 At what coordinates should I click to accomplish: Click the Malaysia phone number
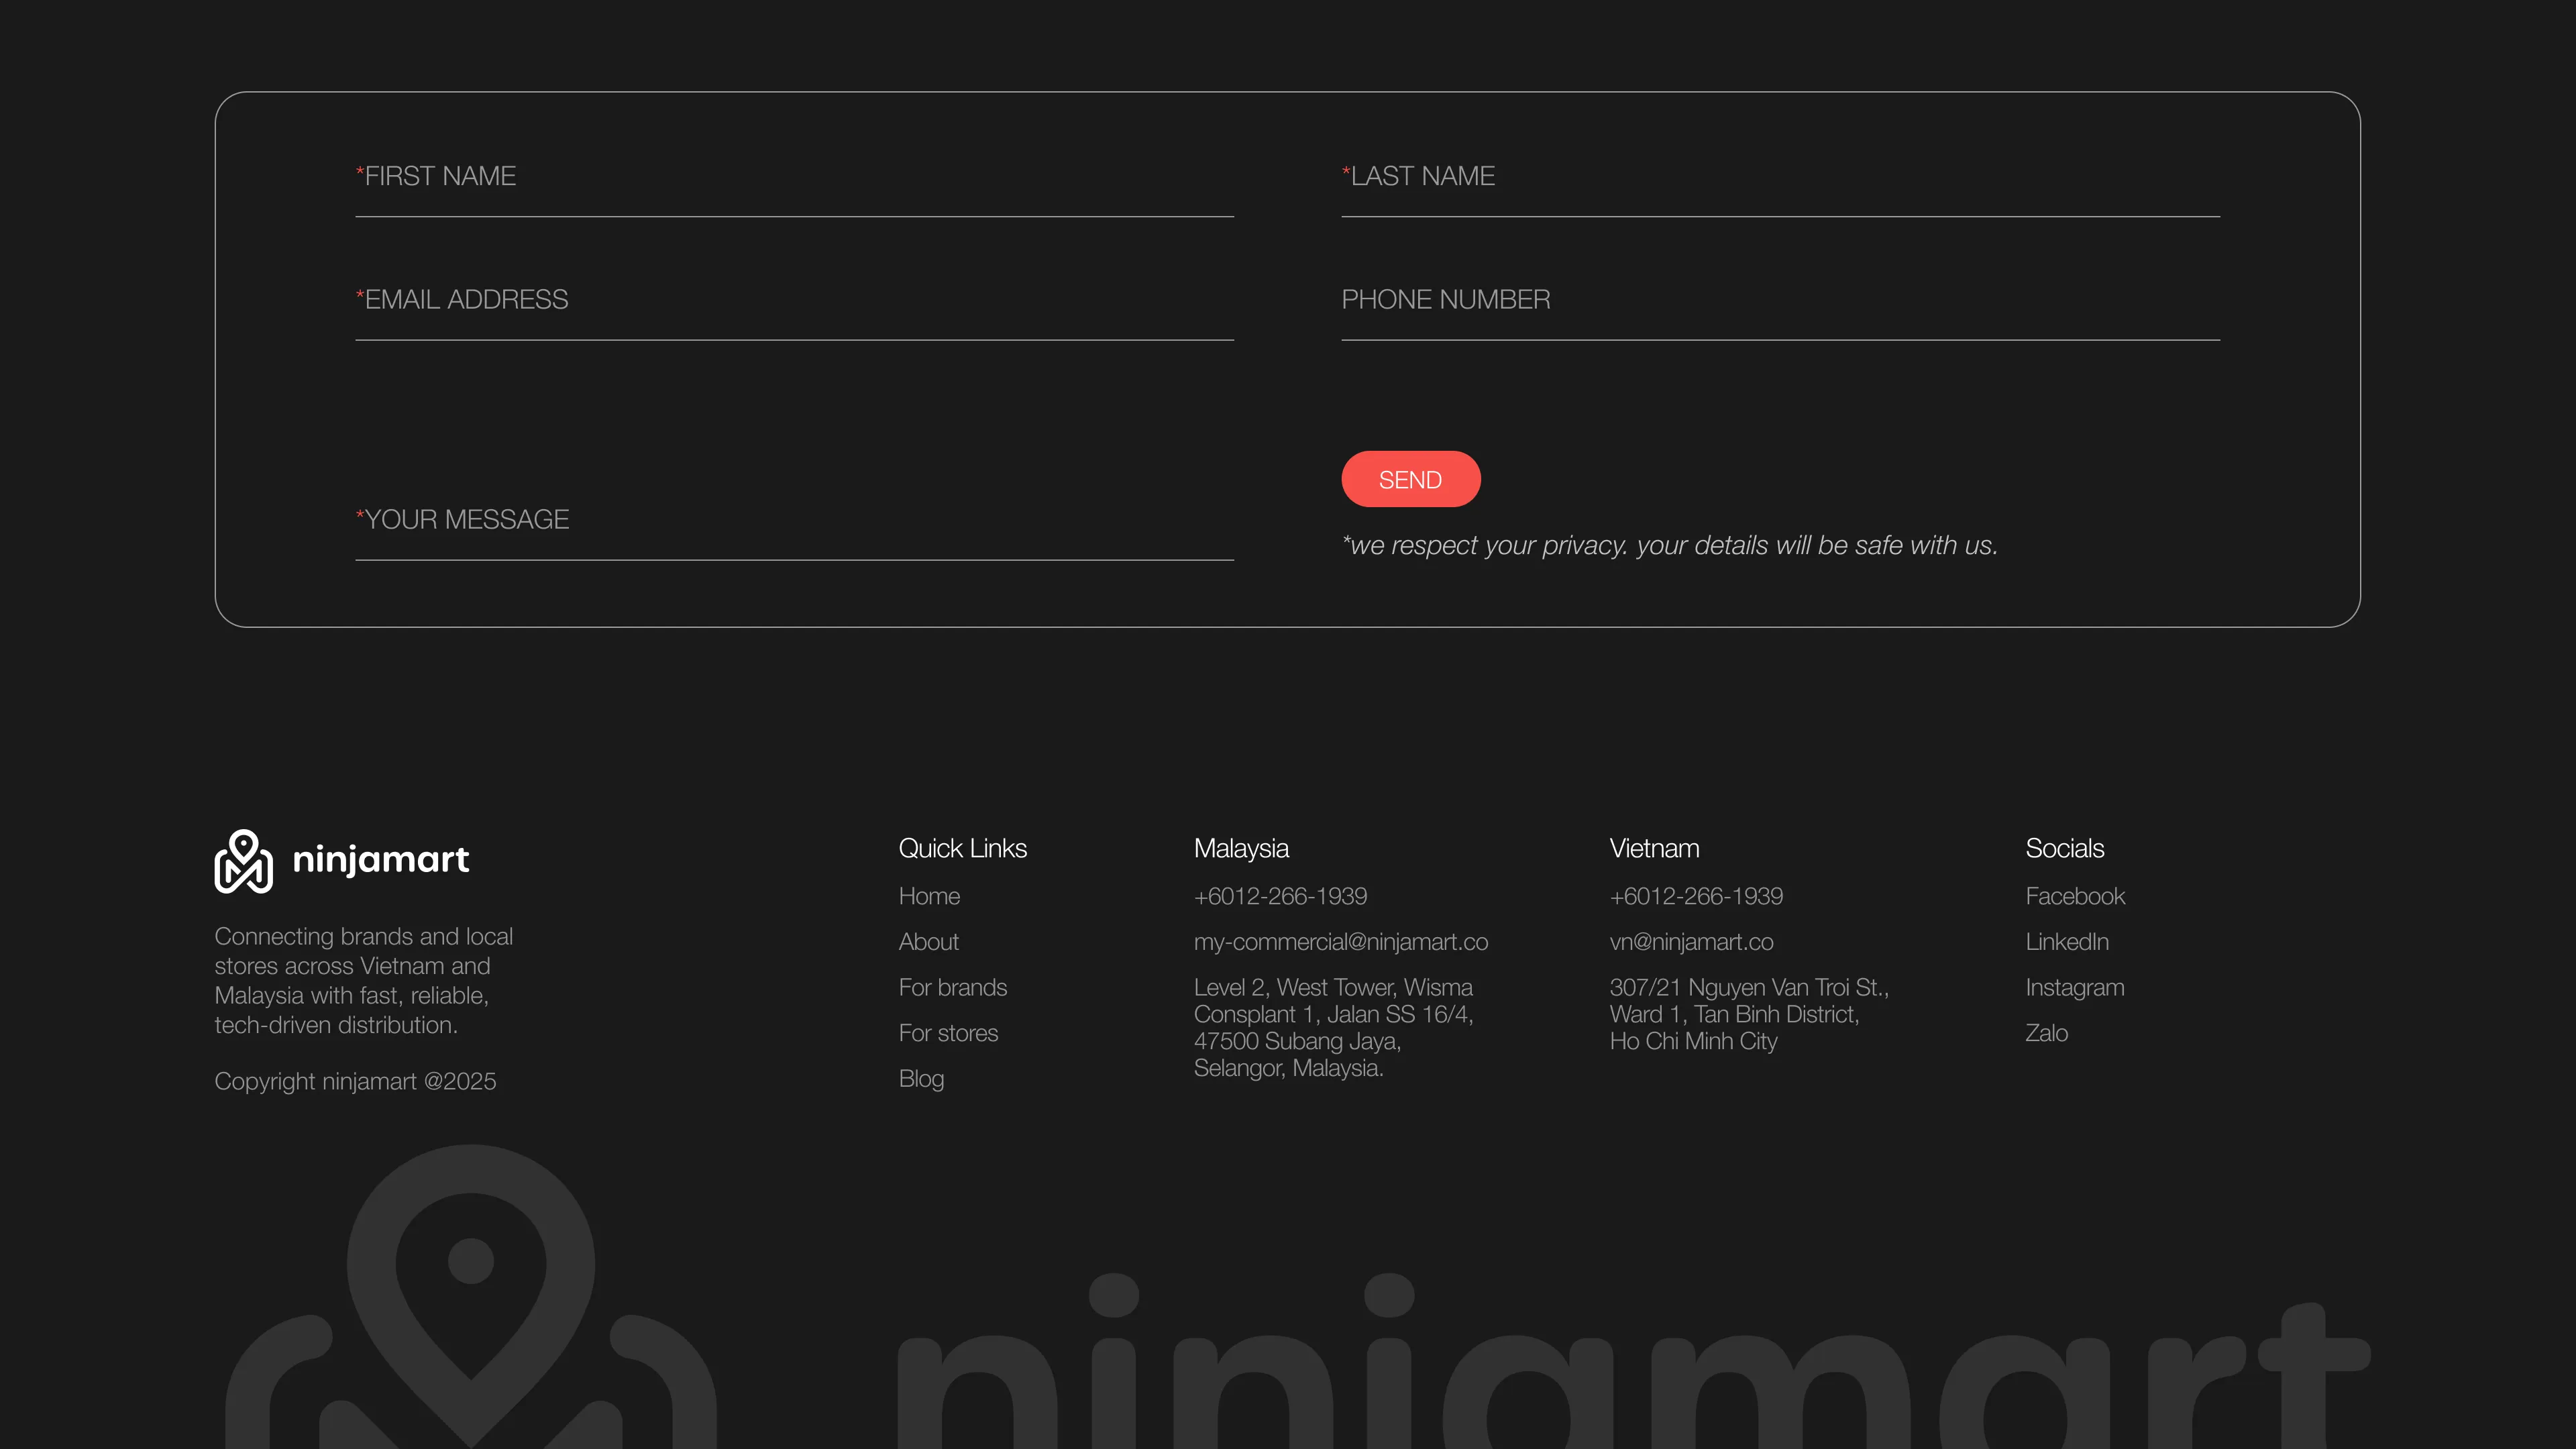[x=1280, y=896]
